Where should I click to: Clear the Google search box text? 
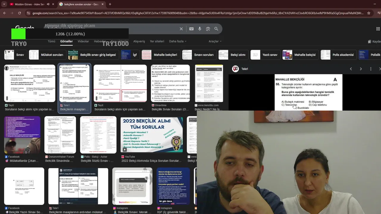pos(181,29)
